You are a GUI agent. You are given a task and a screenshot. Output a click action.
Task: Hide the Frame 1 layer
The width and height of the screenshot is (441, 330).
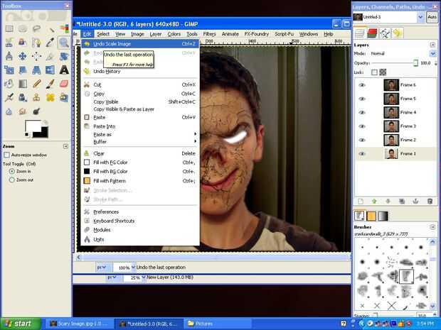click(x=362, y=154)
